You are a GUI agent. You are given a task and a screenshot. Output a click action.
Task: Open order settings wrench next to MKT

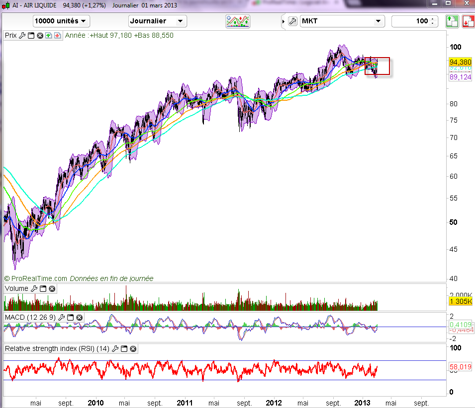(x=292, y=21)
